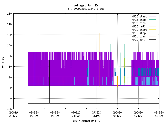Click the 'Time (yymmdd HH:MM)' x-axis label

click(86, 121)
